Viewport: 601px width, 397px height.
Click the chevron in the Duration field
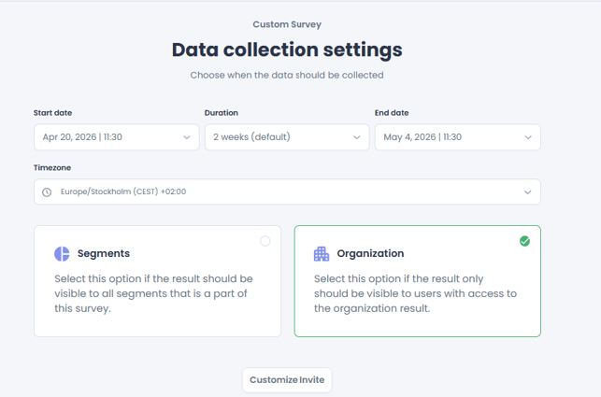pyautogui.click(x=356, y=137)
